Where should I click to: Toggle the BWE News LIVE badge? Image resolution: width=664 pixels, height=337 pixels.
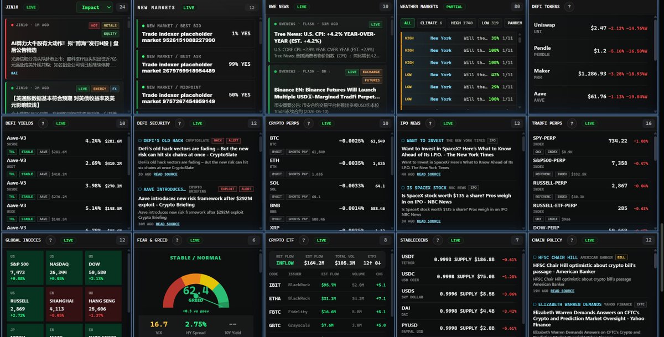[302, 7]
